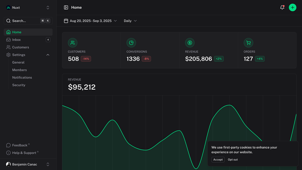The image size is (302, 170).
Task: Click Benjamin Canac avatar picture
Action: tap(8, 164)
